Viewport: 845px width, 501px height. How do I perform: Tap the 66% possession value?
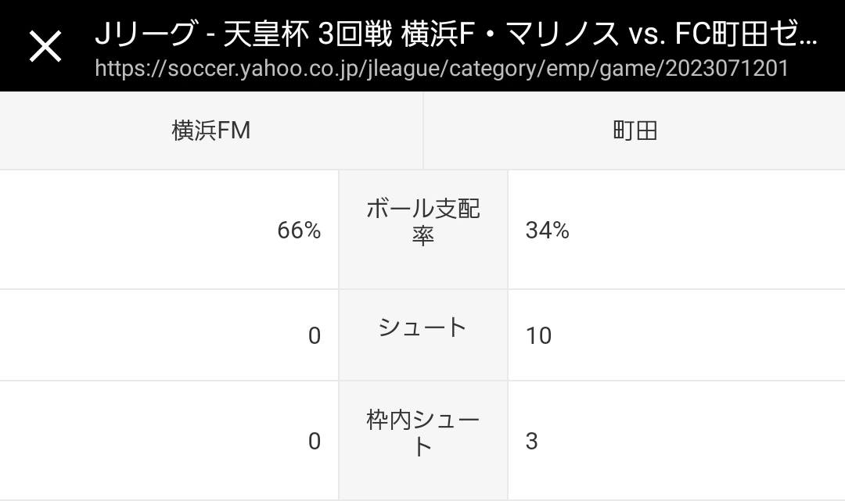299,231
